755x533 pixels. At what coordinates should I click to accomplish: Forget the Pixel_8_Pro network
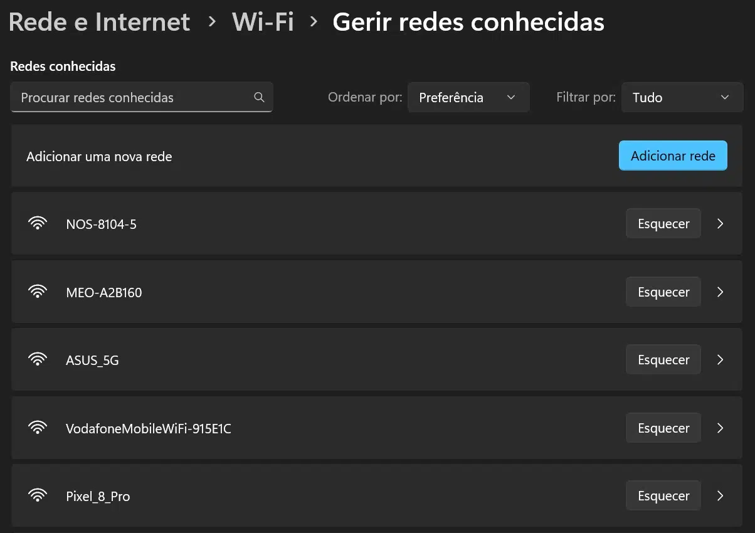[x=663, y=496]
